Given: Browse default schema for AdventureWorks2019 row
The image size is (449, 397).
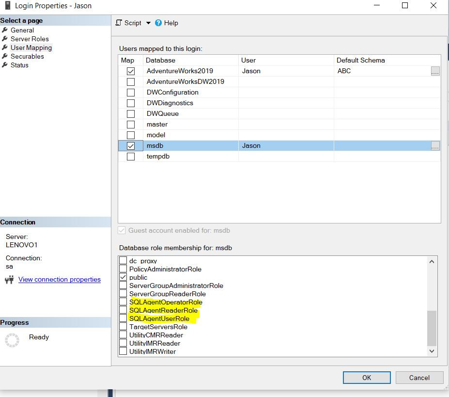Looking at the screenshot, I should tap(435, 71).
